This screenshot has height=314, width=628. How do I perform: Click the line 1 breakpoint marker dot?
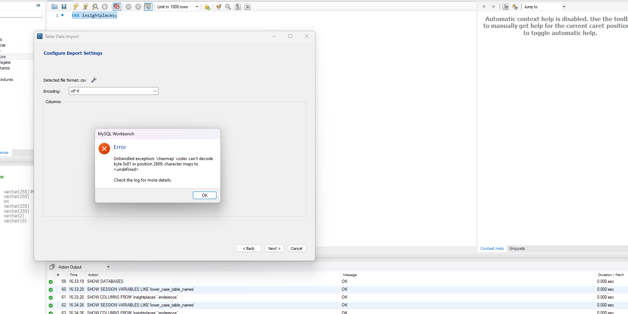62,15
